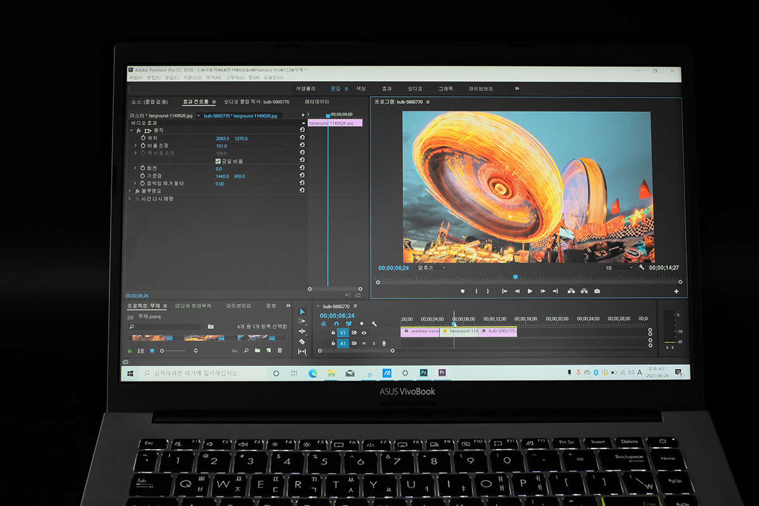Add marker in timeline panel

(362, 324)
